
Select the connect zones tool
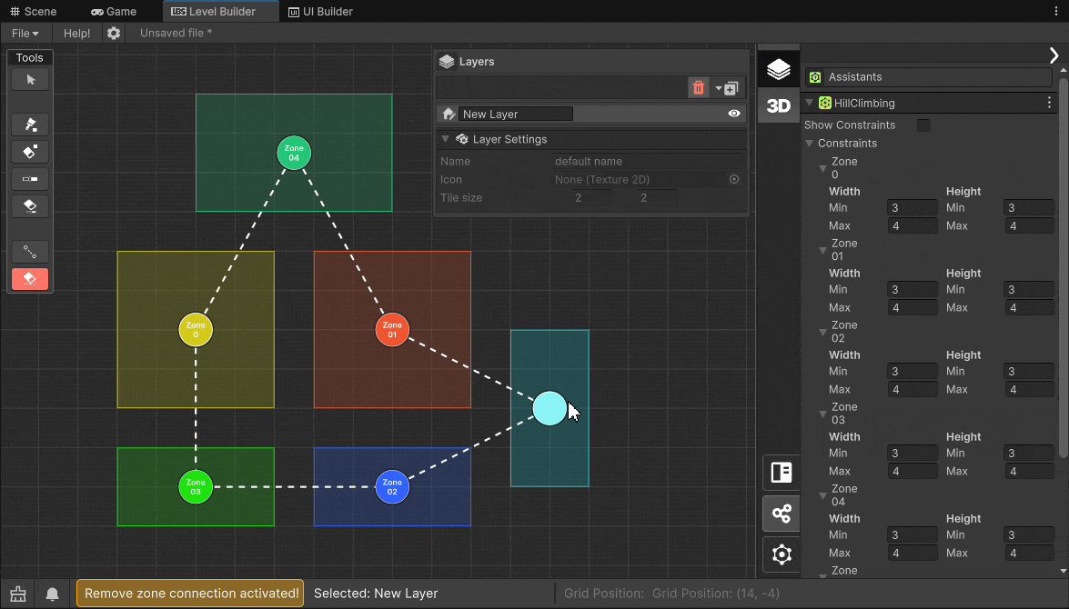(30, 252)
